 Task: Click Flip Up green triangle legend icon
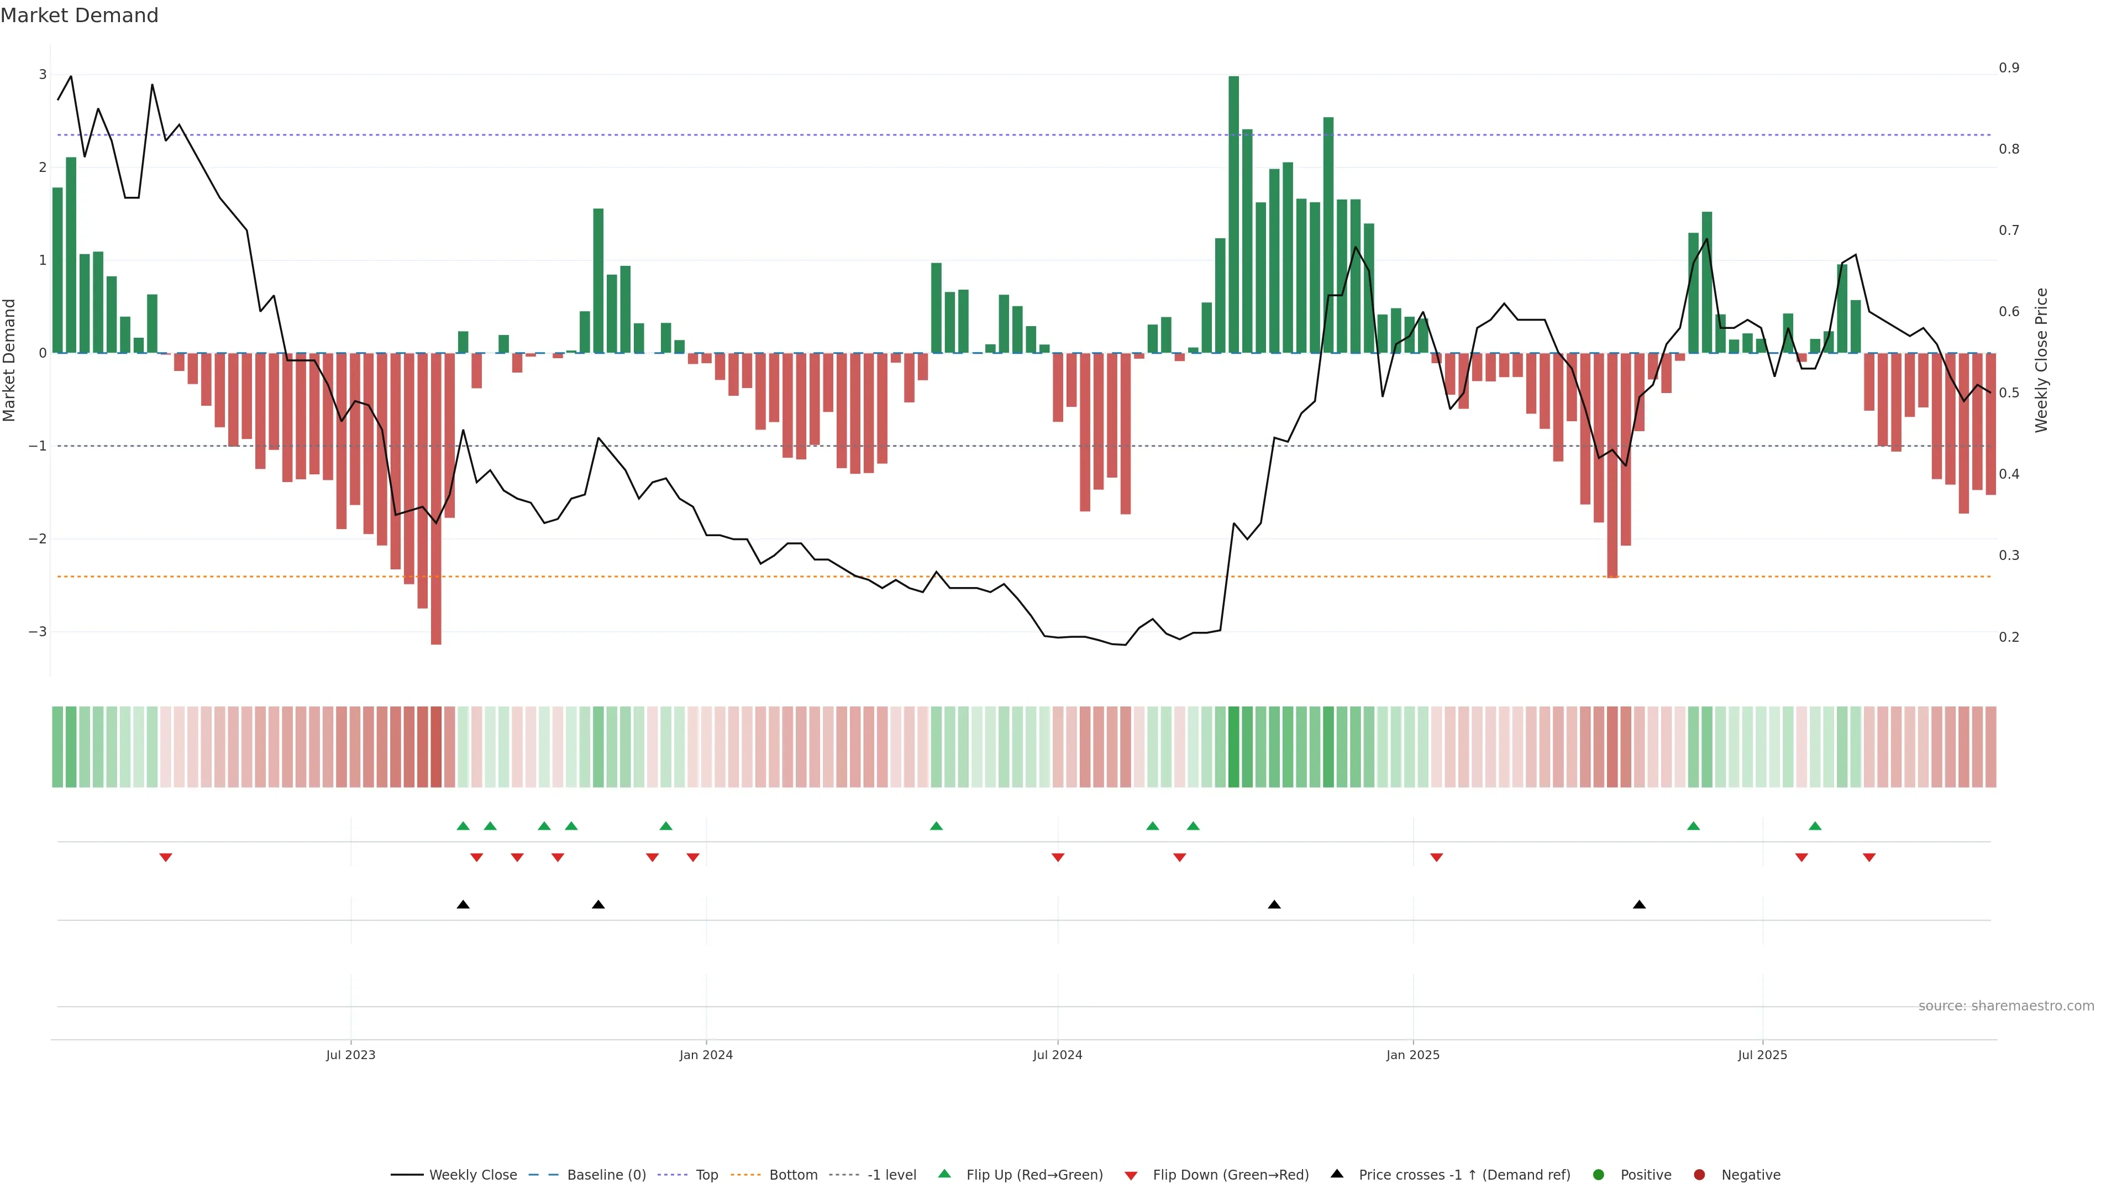tap(945, 1174)
